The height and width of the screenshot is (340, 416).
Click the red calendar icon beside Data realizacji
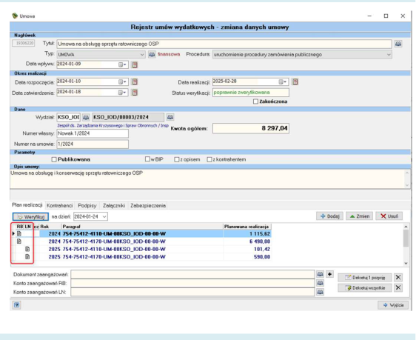295,81
